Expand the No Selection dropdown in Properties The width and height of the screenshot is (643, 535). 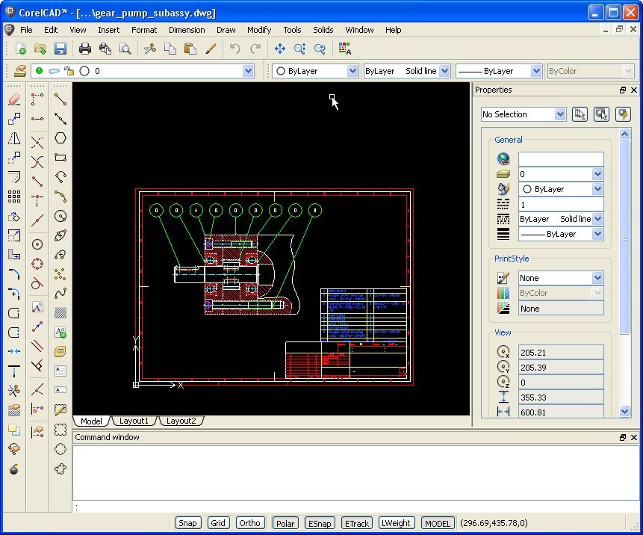[x=560, y=114]
